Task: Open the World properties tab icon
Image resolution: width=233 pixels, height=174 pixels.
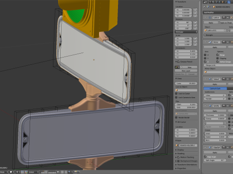Action: point(219,2)
